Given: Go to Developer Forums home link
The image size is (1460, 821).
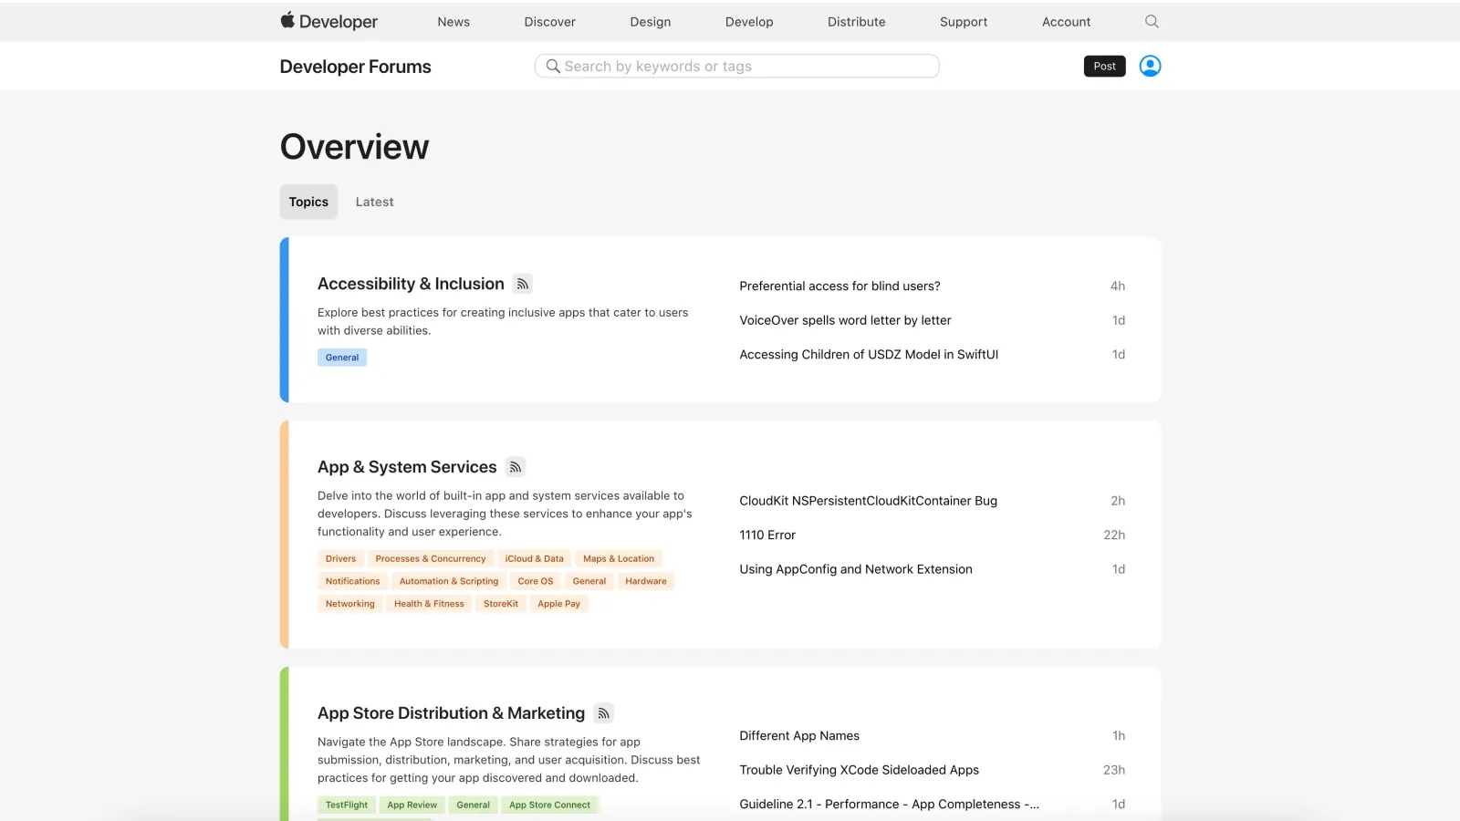Looking at the screenshot, I should [x=356, y=67].
